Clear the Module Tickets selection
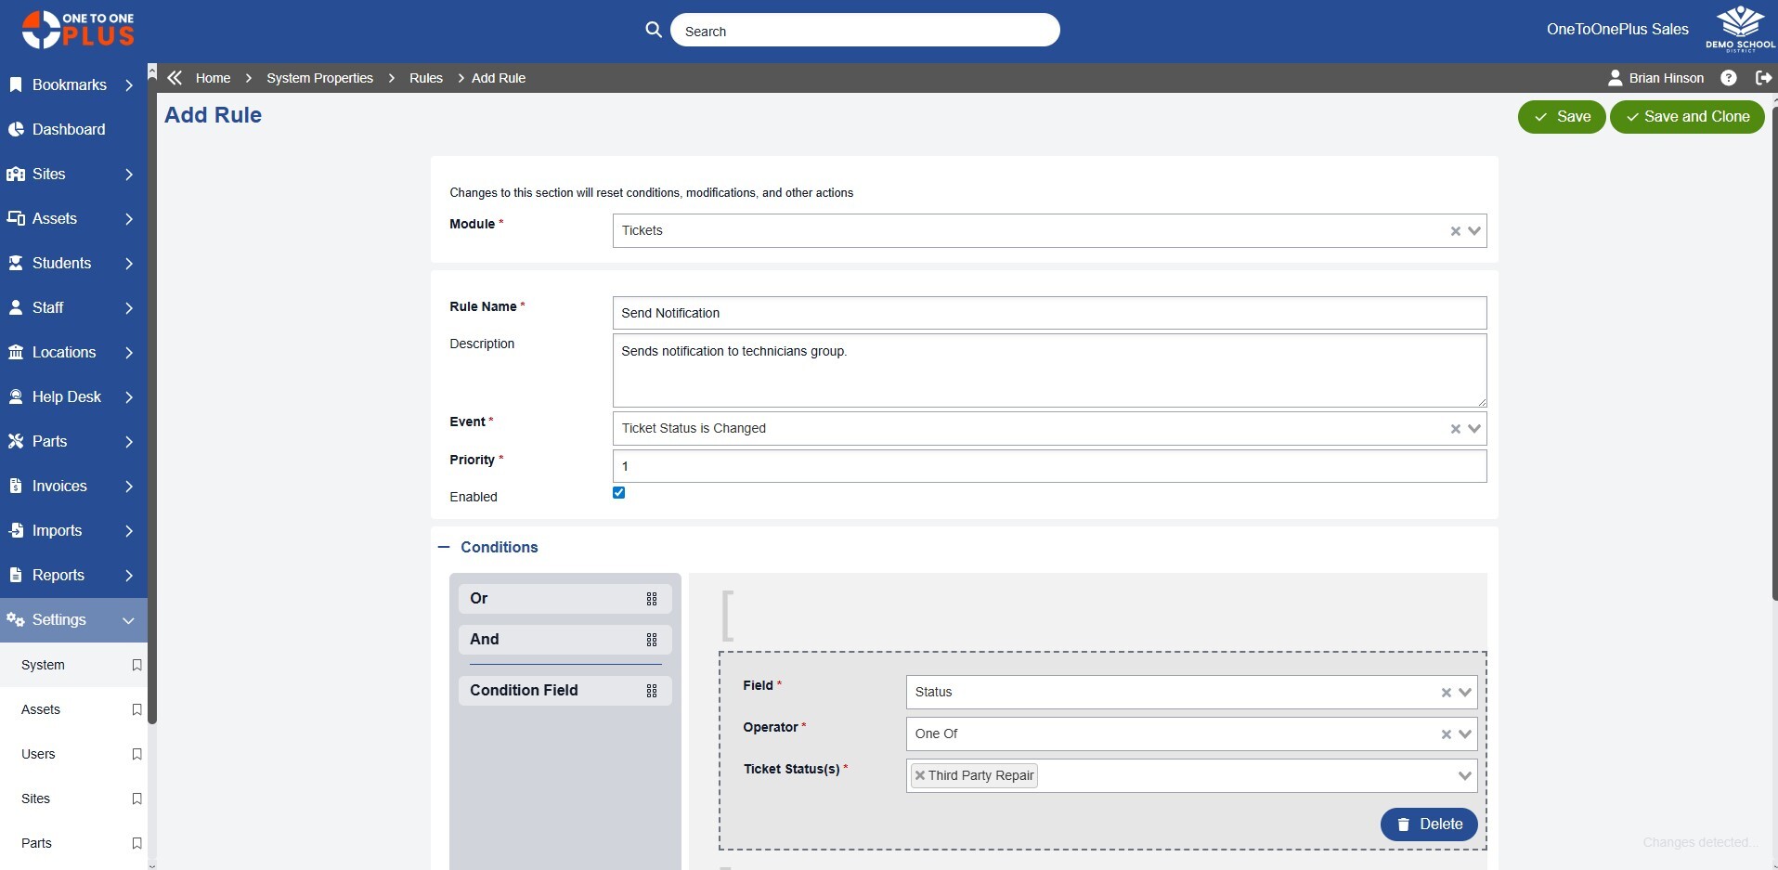 point(1455,231)
